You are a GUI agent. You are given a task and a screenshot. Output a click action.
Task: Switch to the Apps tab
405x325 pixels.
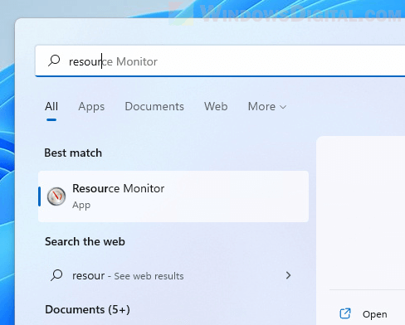(x=91, y=107)
